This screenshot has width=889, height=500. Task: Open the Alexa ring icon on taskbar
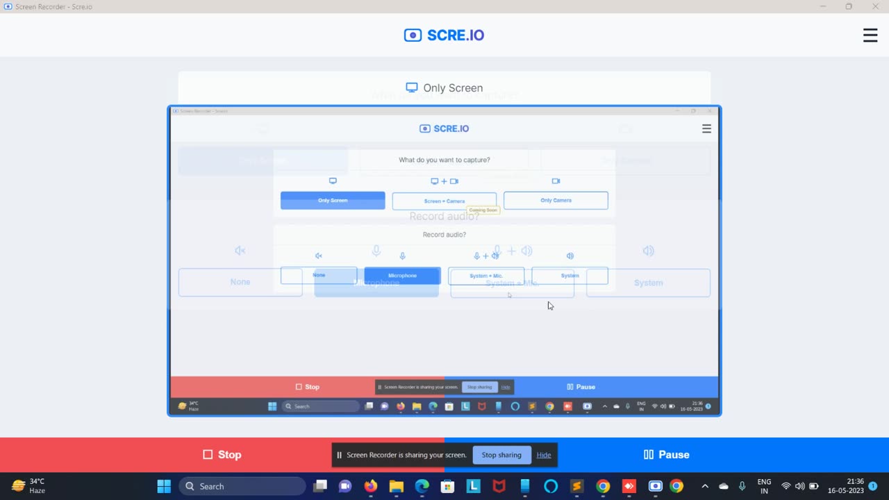(x=551, y=486)
